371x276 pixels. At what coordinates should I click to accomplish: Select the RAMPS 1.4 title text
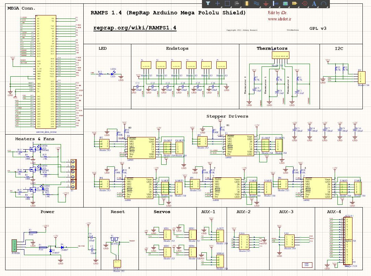coord(168,13)
